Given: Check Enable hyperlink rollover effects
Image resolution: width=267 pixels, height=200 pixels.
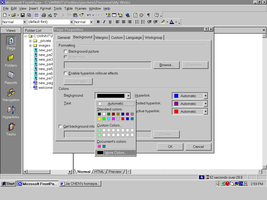Looking at the screenshot, I should pyautogui.click(x=66, y=73).
